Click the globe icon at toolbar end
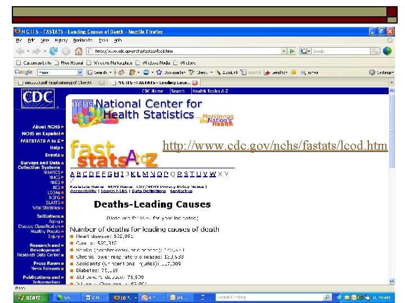The height and width of the screenshot is (303, 405). coord(387,51)
